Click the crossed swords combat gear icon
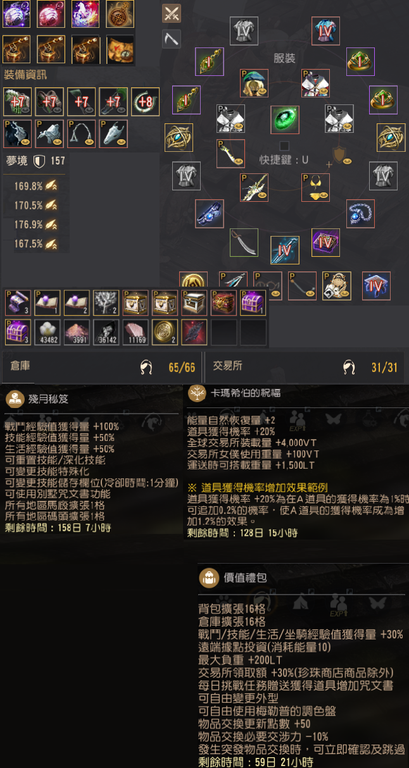This screenshot has width=409, height=768. click(x=172, y=13)
